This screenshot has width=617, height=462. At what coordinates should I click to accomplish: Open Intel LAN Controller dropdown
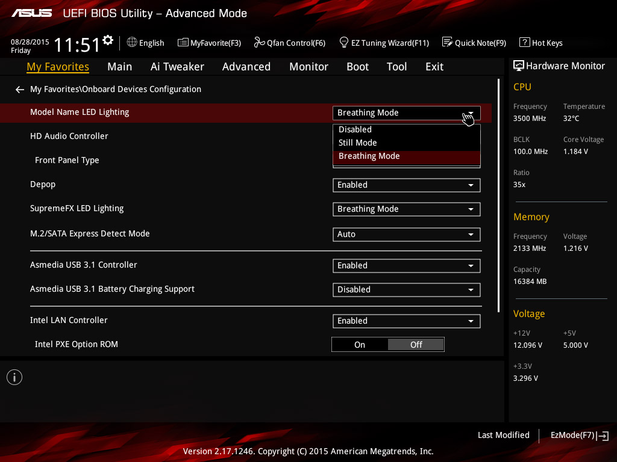click(x=407, y=321)
